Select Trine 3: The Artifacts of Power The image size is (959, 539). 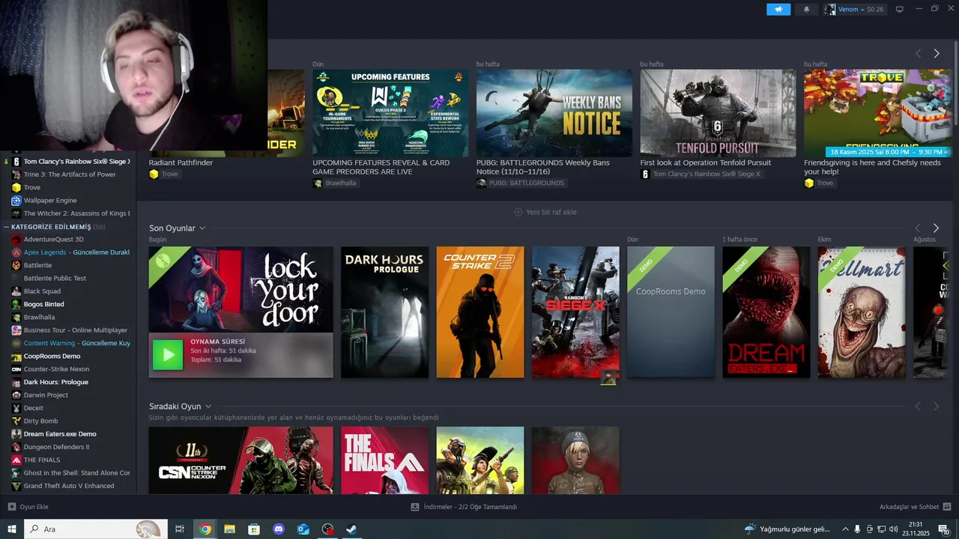point(70,174)
